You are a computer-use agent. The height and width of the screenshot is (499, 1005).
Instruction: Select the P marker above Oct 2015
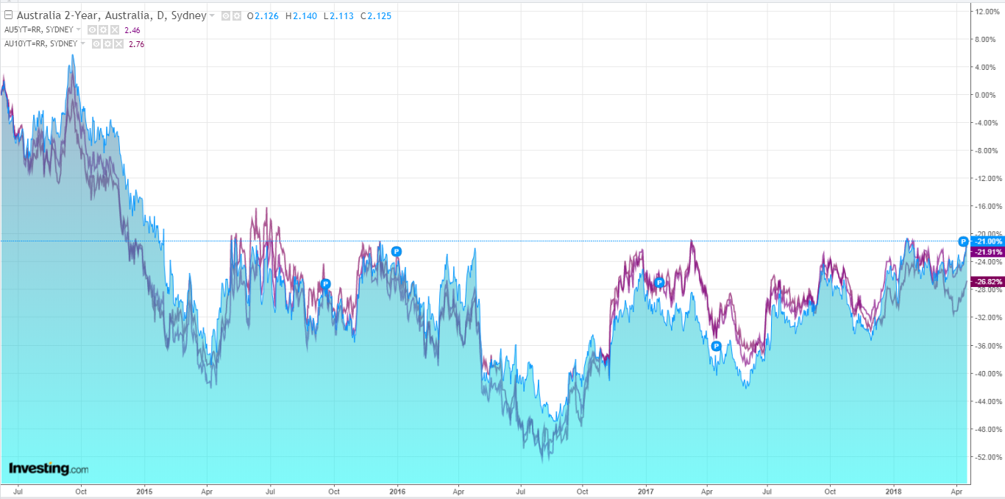point(326,283)
